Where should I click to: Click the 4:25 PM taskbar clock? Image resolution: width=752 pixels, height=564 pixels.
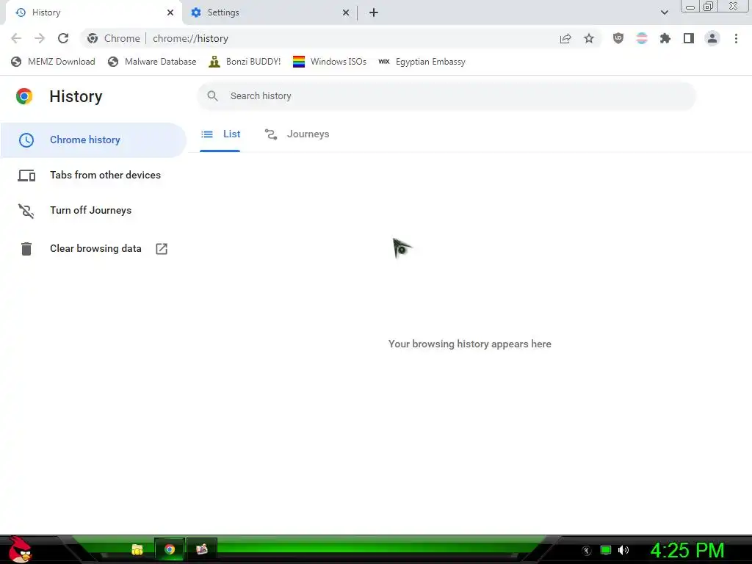click(687, 550)
